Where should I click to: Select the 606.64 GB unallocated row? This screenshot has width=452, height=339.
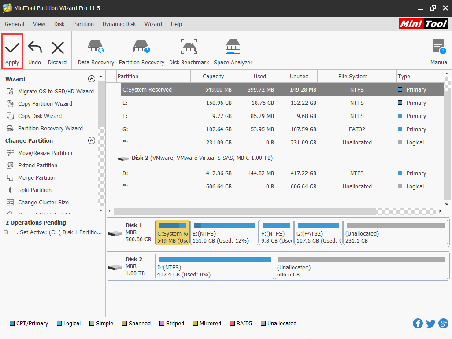pos(275,187)
